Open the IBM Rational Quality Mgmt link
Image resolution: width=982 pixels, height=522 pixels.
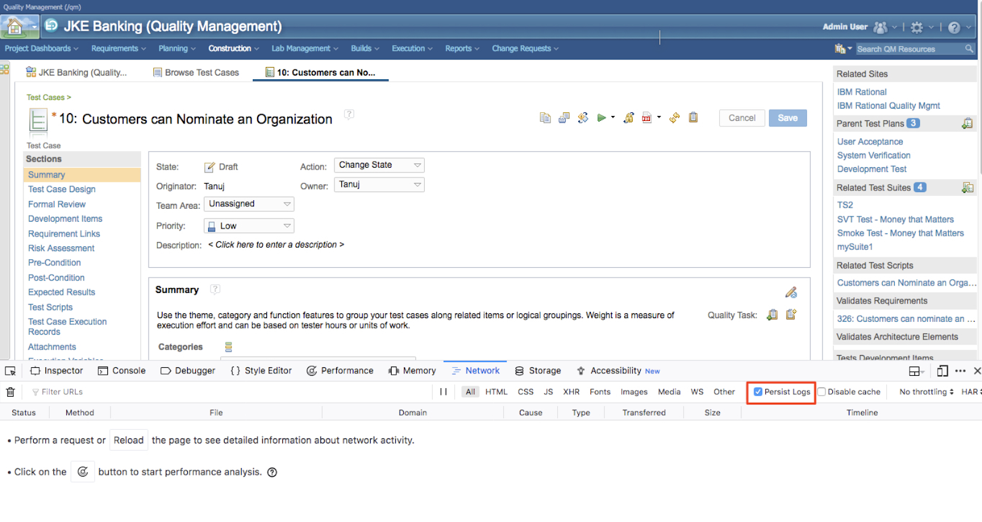888,106
